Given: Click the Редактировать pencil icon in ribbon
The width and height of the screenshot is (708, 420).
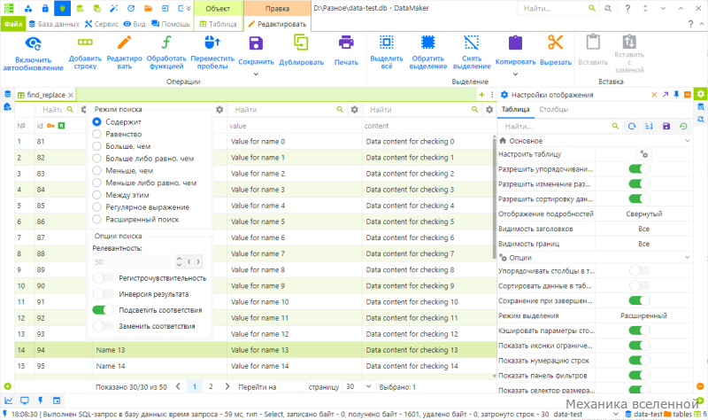Looking at the screenshot, I should [x=124, y=43].
